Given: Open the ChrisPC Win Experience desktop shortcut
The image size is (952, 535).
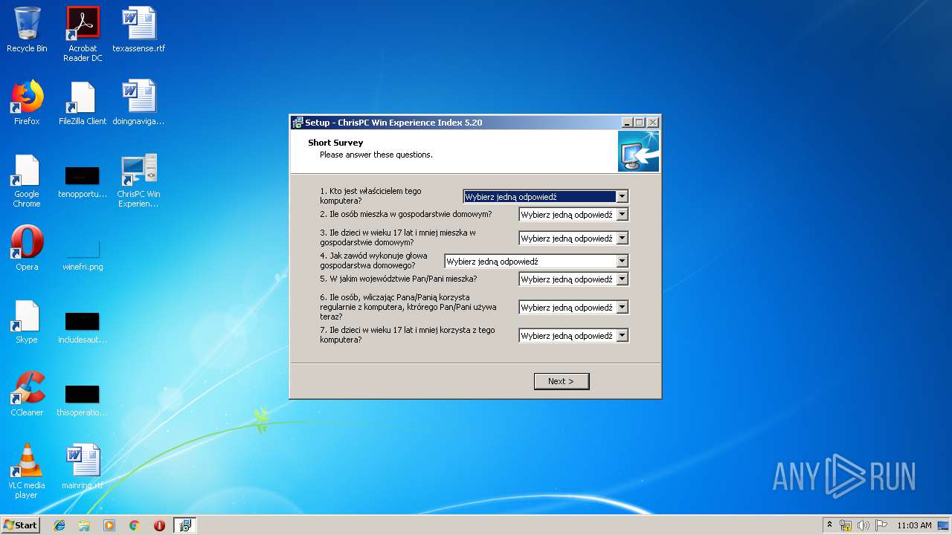Looking at the screenshot, I should point(138,181).
